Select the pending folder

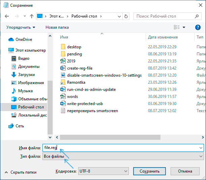click(x=71, y=54)
